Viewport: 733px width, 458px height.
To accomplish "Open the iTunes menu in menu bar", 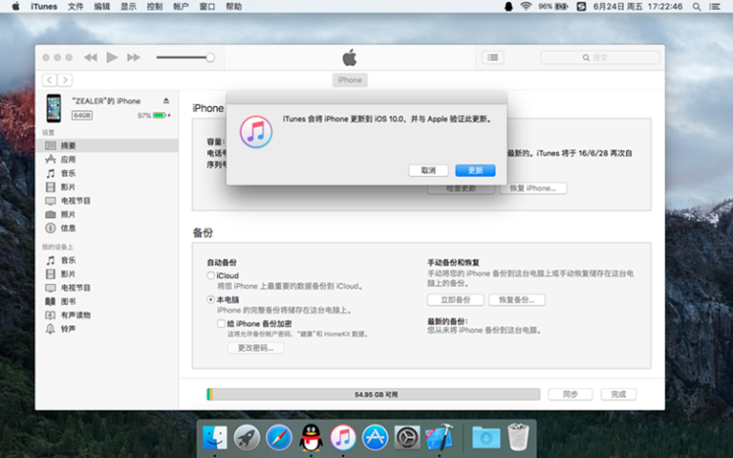I will point(44,7).
